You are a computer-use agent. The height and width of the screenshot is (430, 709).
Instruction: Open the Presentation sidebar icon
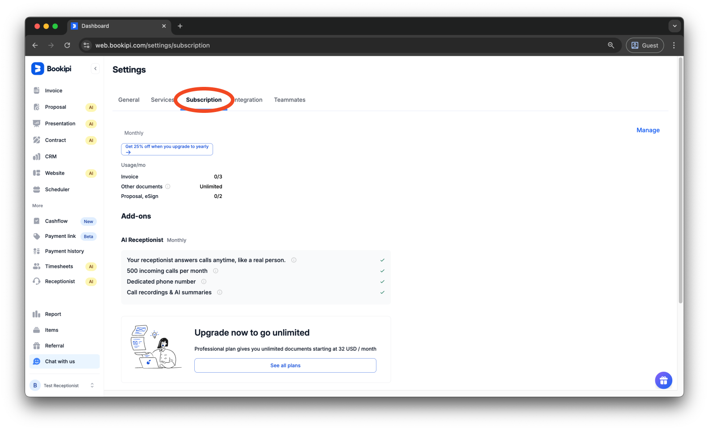(37, 124)
